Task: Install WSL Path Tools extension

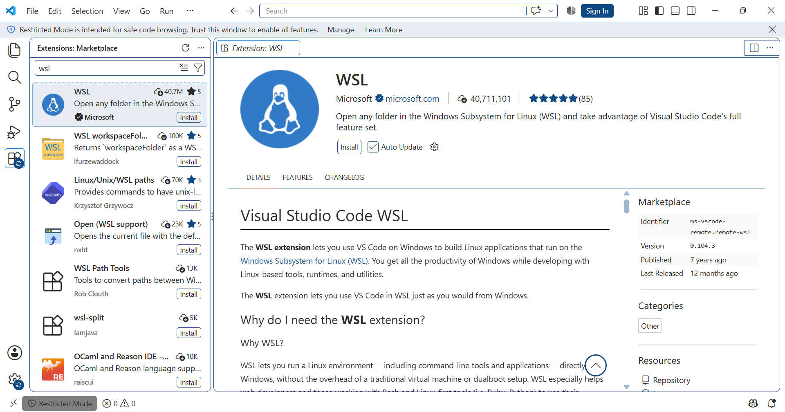Action: coord(189,294)
